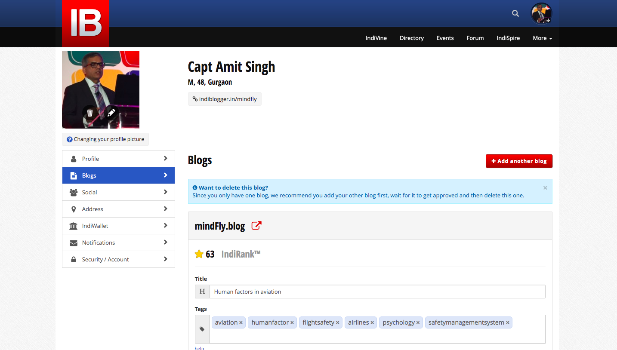
Task: Click the IndiWallet bank icon
Action: (x=74, y=225)
